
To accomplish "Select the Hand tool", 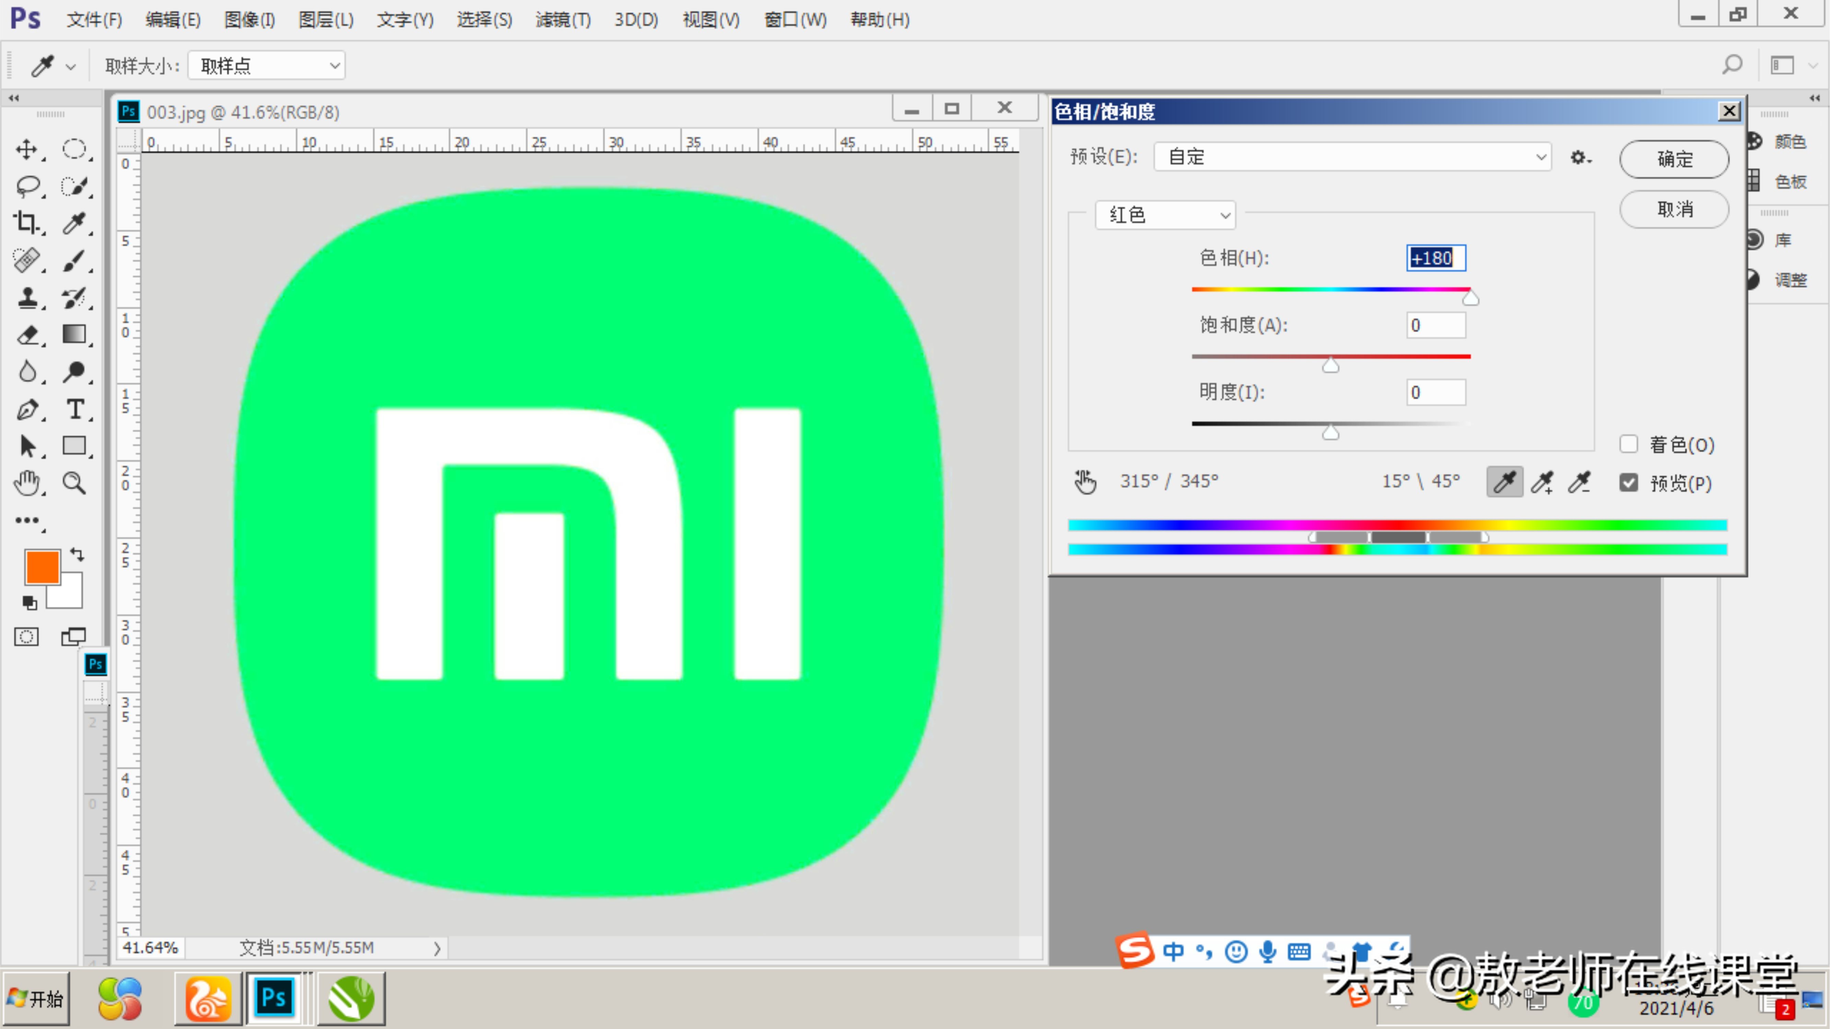I will pyautogui.click(x=27, y=483).
